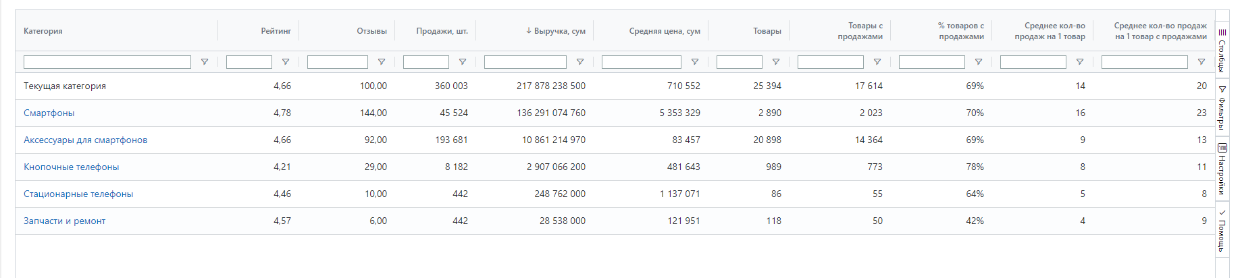This screenshot has height=278, width=1240.
Task: Open filter icon for Рейтинг column
Action: [x=286, y=62]
